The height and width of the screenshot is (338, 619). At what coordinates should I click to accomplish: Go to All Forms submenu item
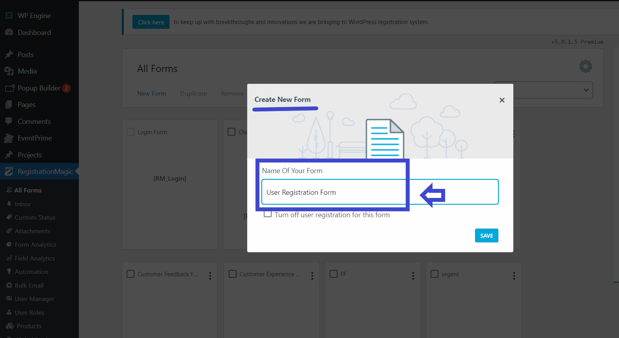[x=28, y=190]
